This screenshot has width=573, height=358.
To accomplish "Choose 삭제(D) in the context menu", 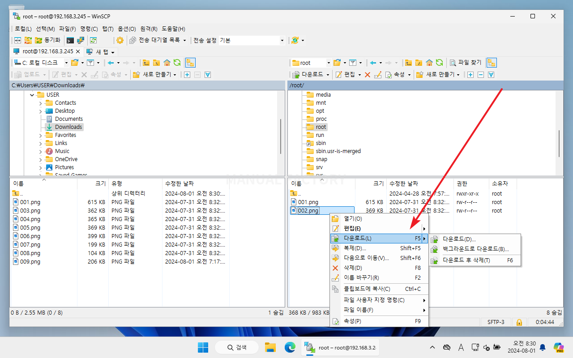I will (x=379, y=268).
